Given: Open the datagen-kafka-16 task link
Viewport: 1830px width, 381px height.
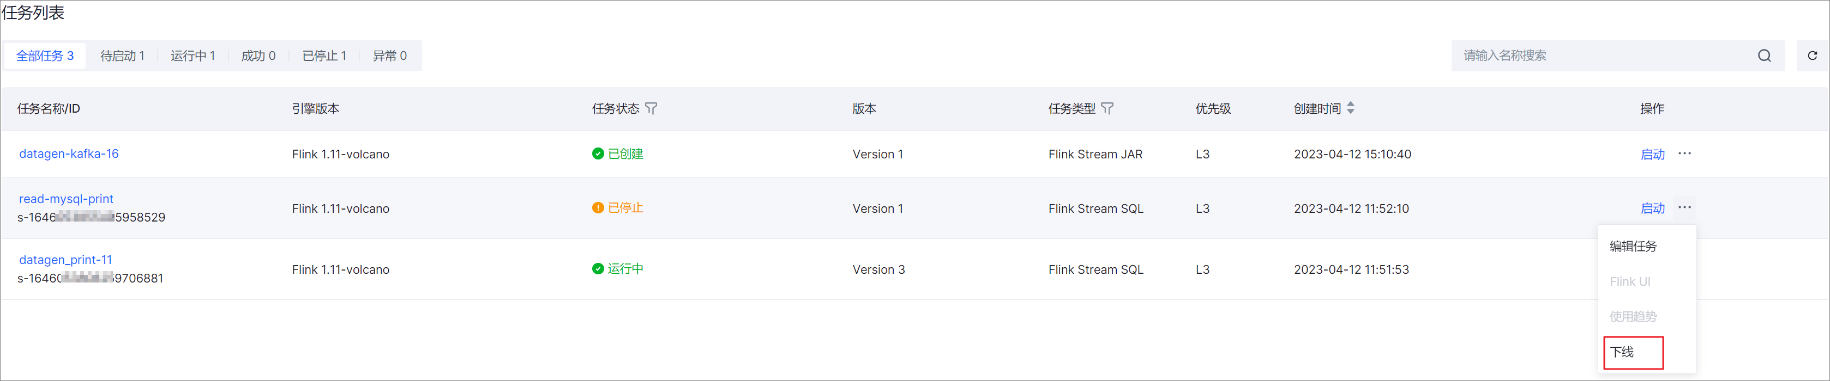Looking at the screenshot, I should pos(69,154).
